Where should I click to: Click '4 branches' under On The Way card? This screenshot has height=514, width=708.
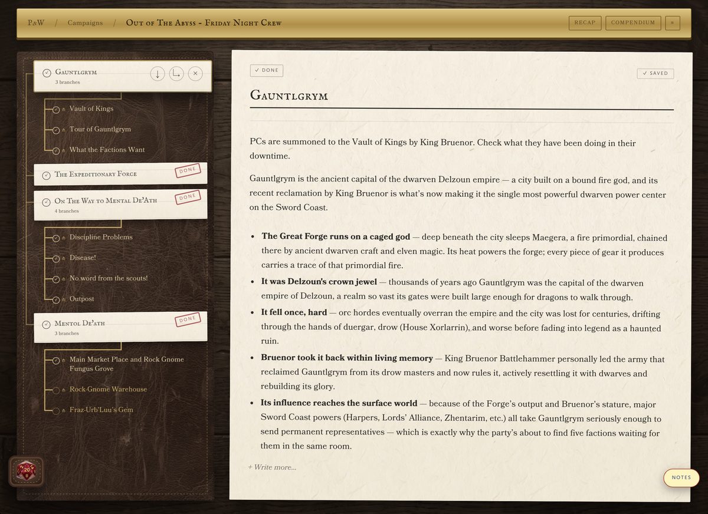67,211
